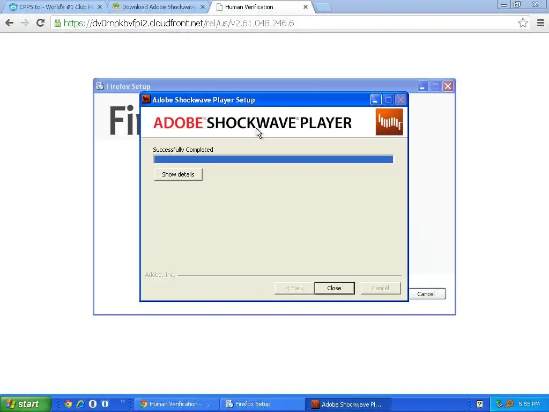Image resolution: width=549 pixels, height=412 pixels.
Task: Click the magnifier system tray icon
Action: pos(509,404)
